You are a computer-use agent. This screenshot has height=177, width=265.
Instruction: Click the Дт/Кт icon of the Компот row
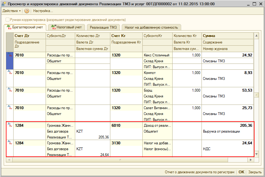(x=10, y=73)
